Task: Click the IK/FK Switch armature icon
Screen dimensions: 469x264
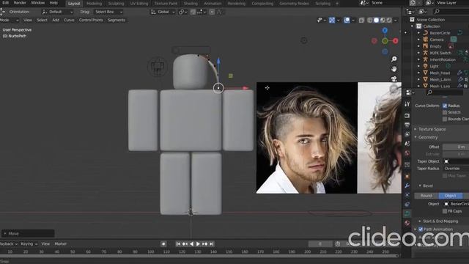Action: point(425,53)
